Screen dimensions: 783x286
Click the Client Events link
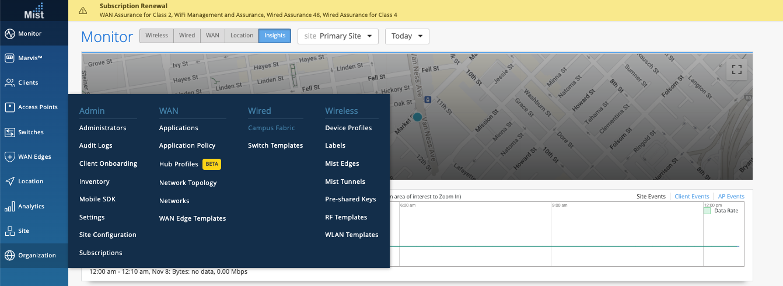691,197
